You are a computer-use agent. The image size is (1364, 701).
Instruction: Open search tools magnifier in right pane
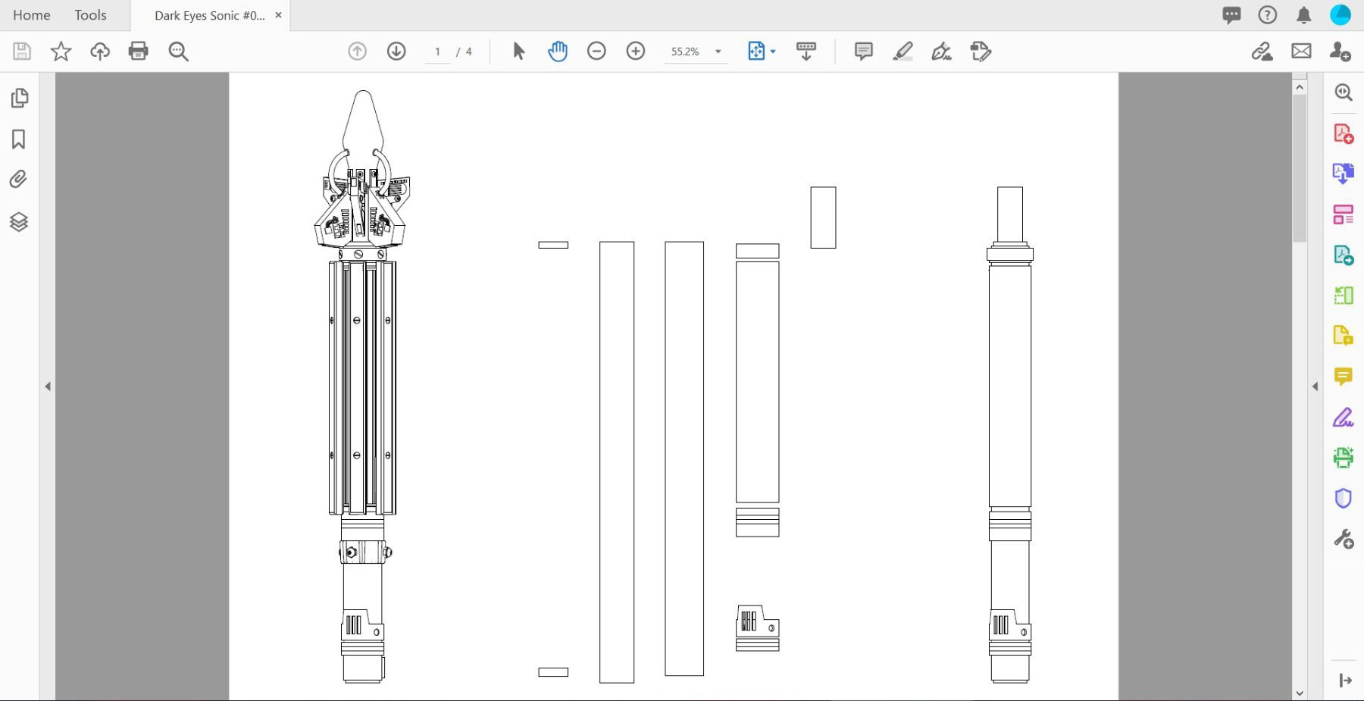[1344, 92]
